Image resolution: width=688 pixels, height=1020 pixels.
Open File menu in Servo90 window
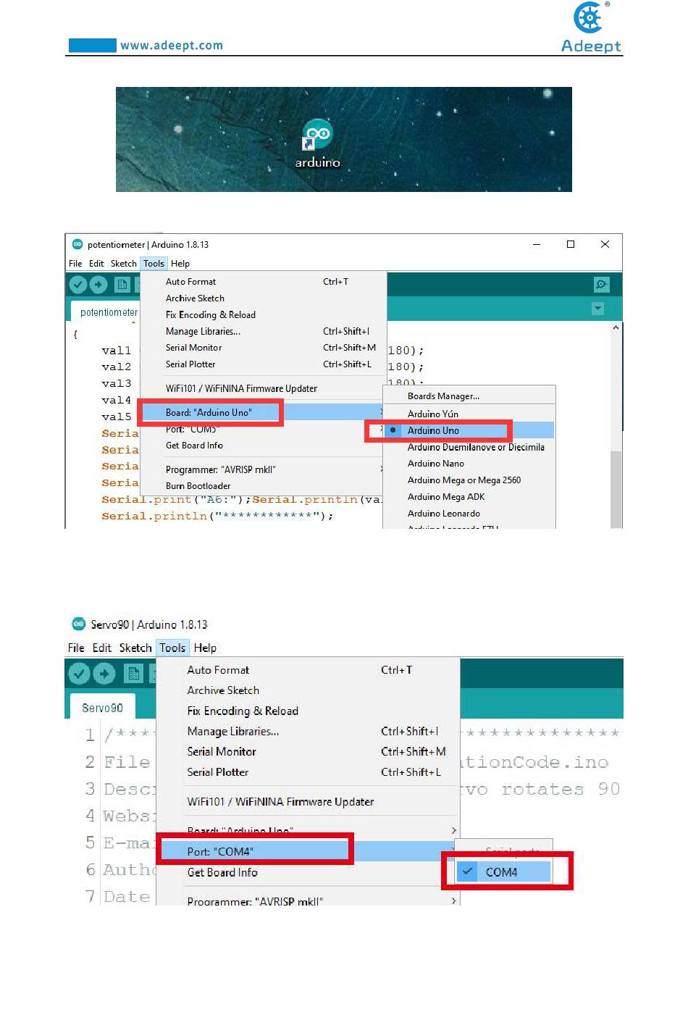(x=76, y=648)
